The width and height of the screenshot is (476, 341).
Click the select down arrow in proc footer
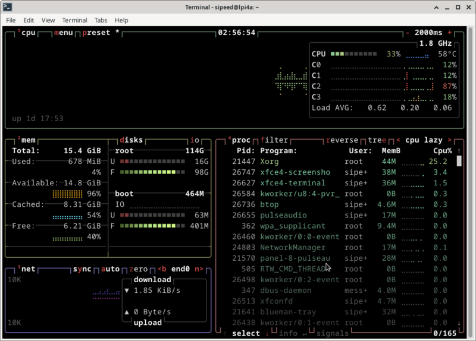point(267,333)
